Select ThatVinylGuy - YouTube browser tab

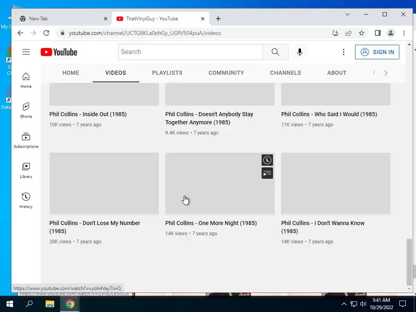[x=160, y=19]
